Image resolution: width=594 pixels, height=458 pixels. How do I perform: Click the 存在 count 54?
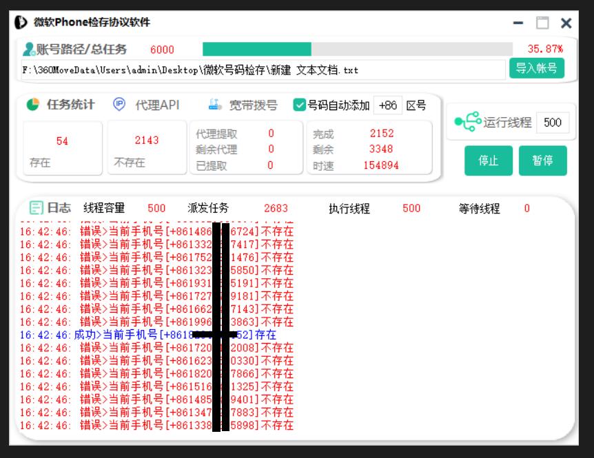point(62,141)
